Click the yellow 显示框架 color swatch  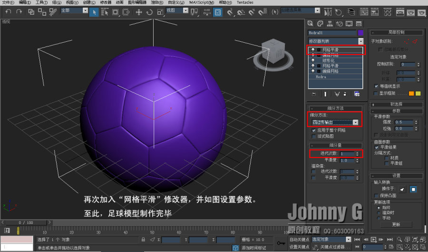[x=418, y=93]
